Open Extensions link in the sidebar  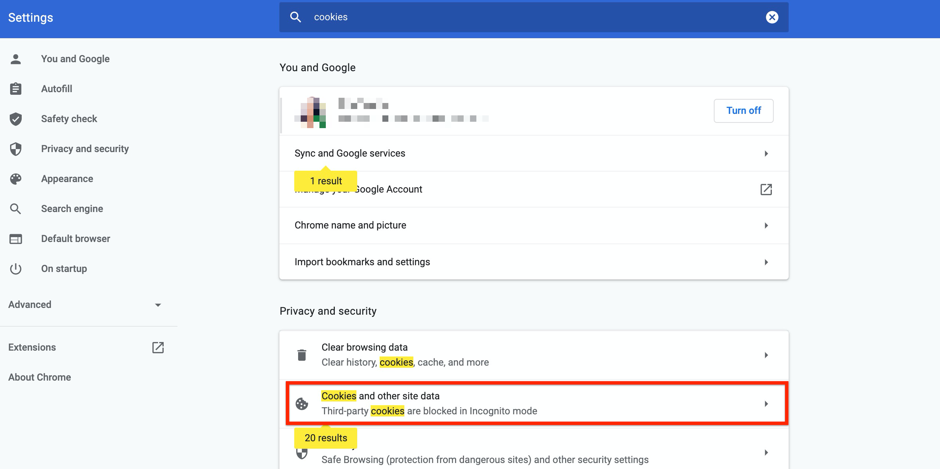(32, 347)
